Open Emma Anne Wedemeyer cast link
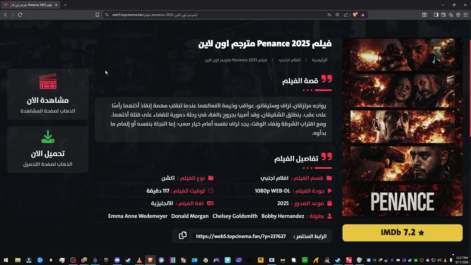This screenshot has height=265, width=471. click(138, 216)
